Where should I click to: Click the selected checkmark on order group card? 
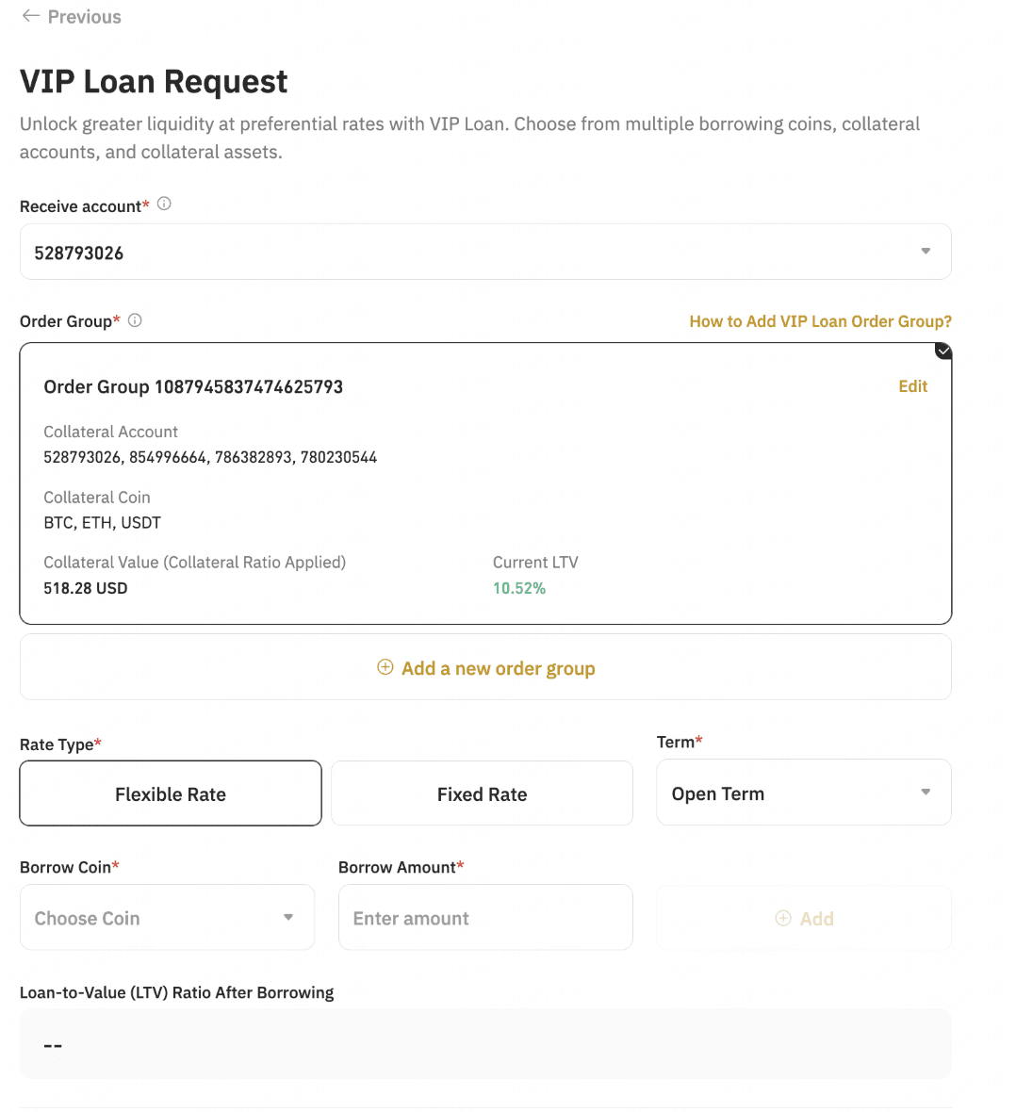[943, 351]
